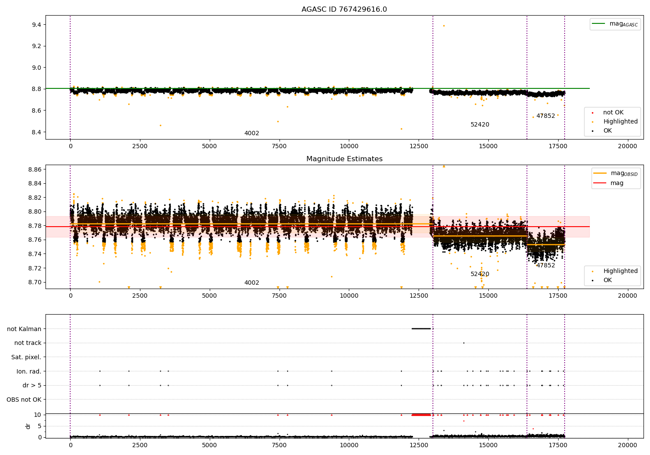650x455 pixels.
Task: Click the '8.4' y-axis tick label
Action: [36, 132]
